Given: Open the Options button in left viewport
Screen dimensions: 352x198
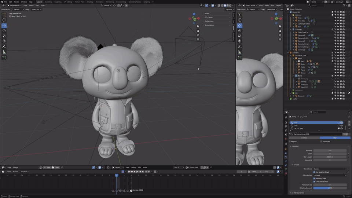Looking at the screenshot, I should (229, 10).
